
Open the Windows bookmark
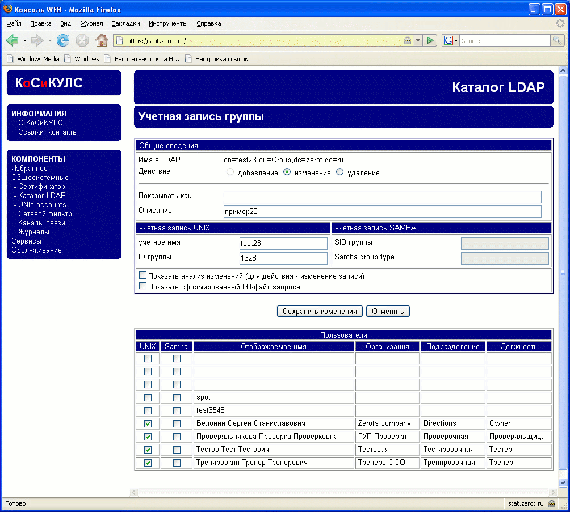point(82,59)
